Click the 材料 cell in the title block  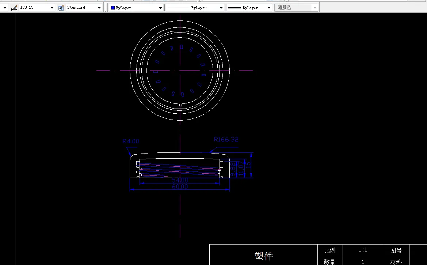396,262
